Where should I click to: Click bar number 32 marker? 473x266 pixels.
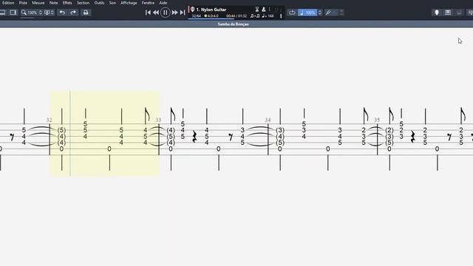[x=50, y=120]
